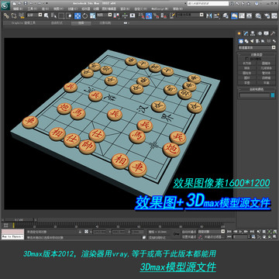Open the 标准基本体 primitives type dropdown
Image resolution: width=279 pixels, height=279 pixels.
(257, 48)
